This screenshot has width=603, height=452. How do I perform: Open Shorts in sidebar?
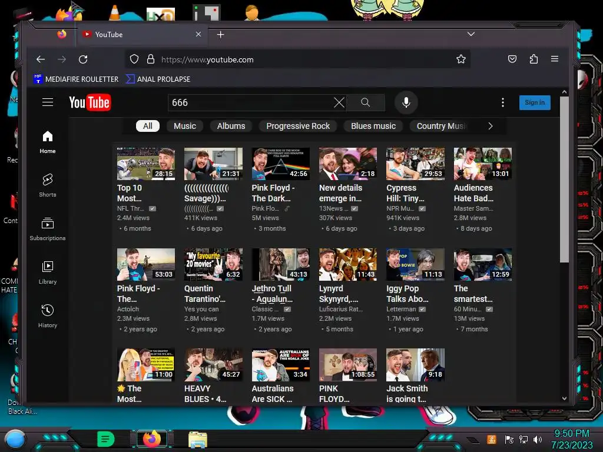(48, 185)
